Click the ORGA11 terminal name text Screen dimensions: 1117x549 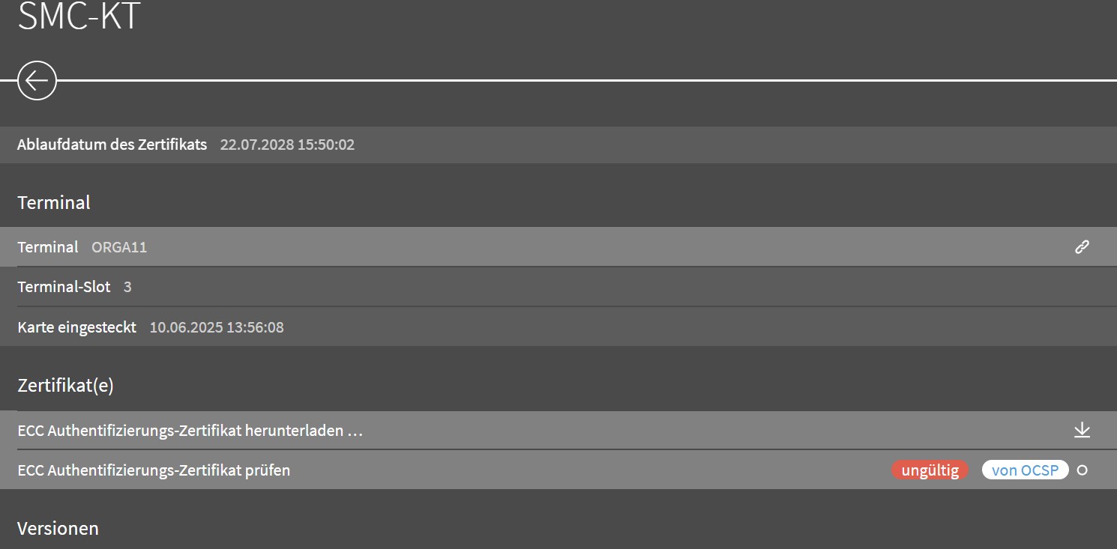click(119, 247)
